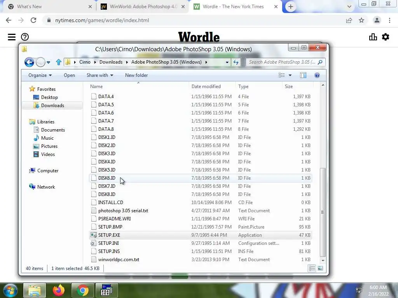
Task: Click the Chrome URL address bar
Action: pos(196,20)
